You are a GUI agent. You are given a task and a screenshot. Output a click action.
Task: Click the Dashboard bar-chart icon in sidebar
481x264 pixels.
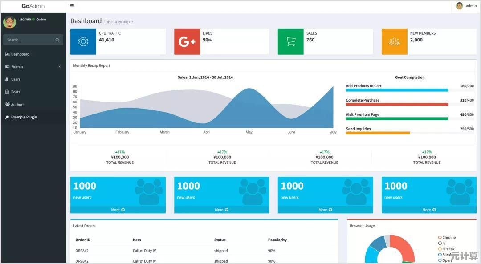click(x=8, y=54)
